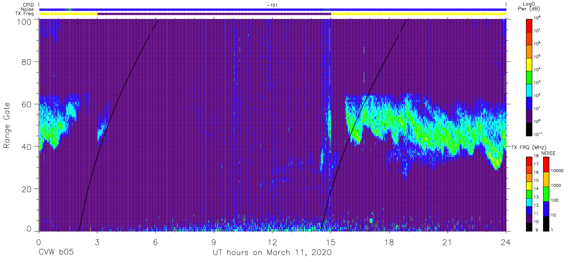Pick the red top segment of TX FRQ colorbar

pos(529,161)
